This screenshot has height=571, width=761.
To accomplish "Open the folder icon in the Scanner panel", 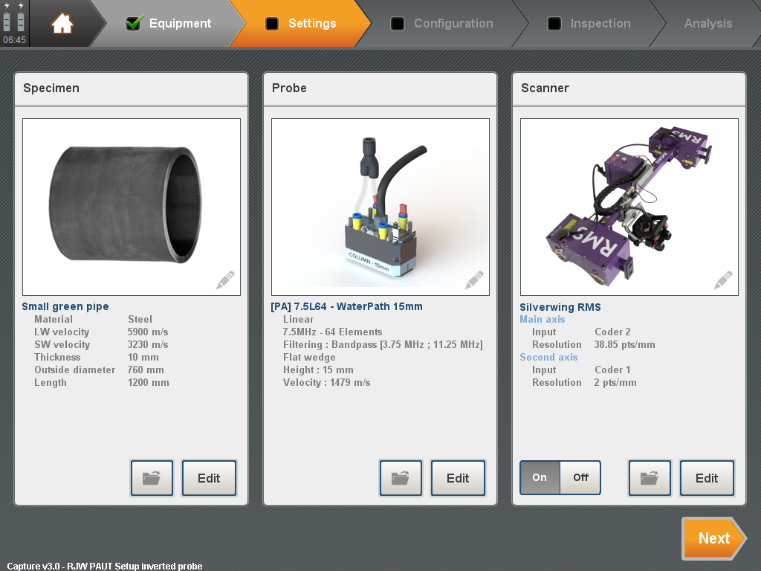I will [x=650, y=478].
